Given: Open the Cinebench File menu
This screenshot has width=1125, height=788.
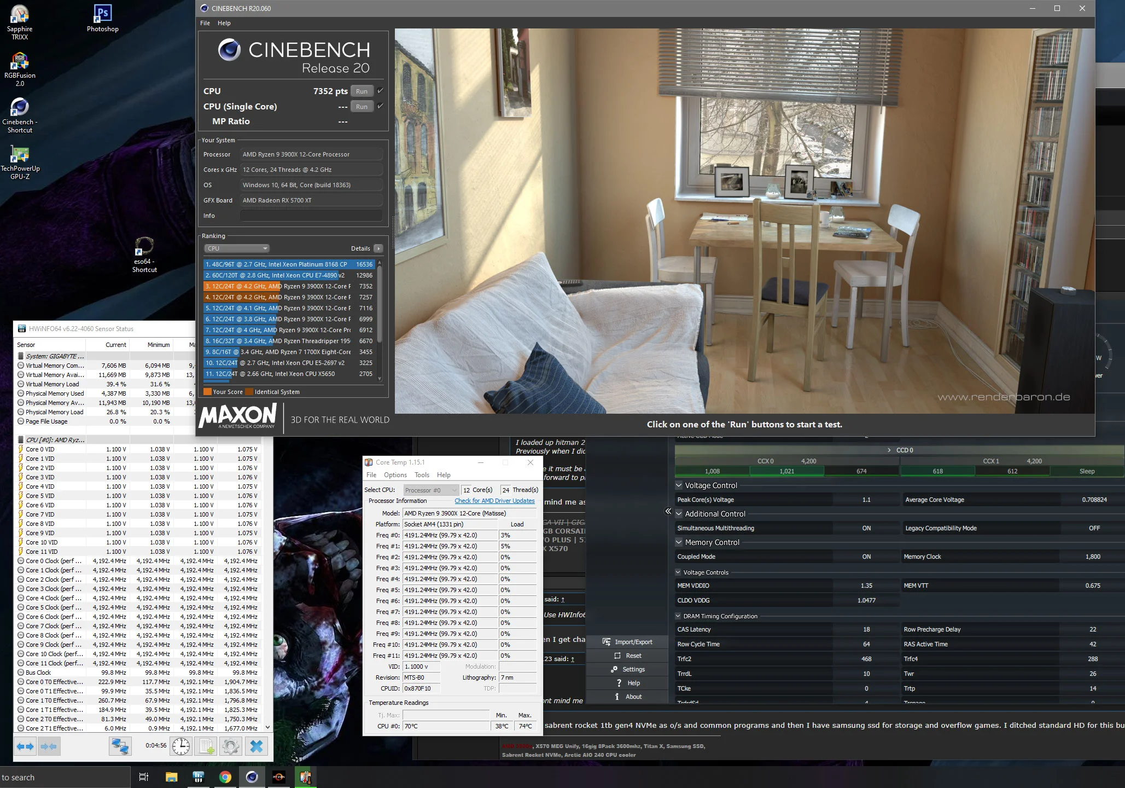Looking at the screenshot, I should click(x=205, y=23).
